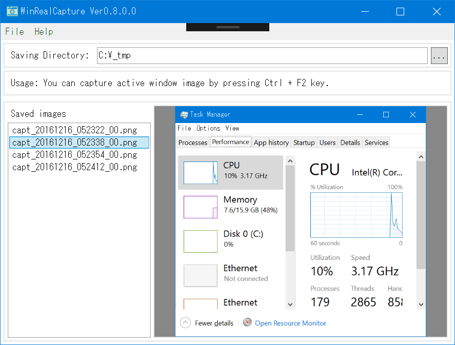455x345 pixels.
Task: Click the 10% utilization value
Action: pos(322,271)
